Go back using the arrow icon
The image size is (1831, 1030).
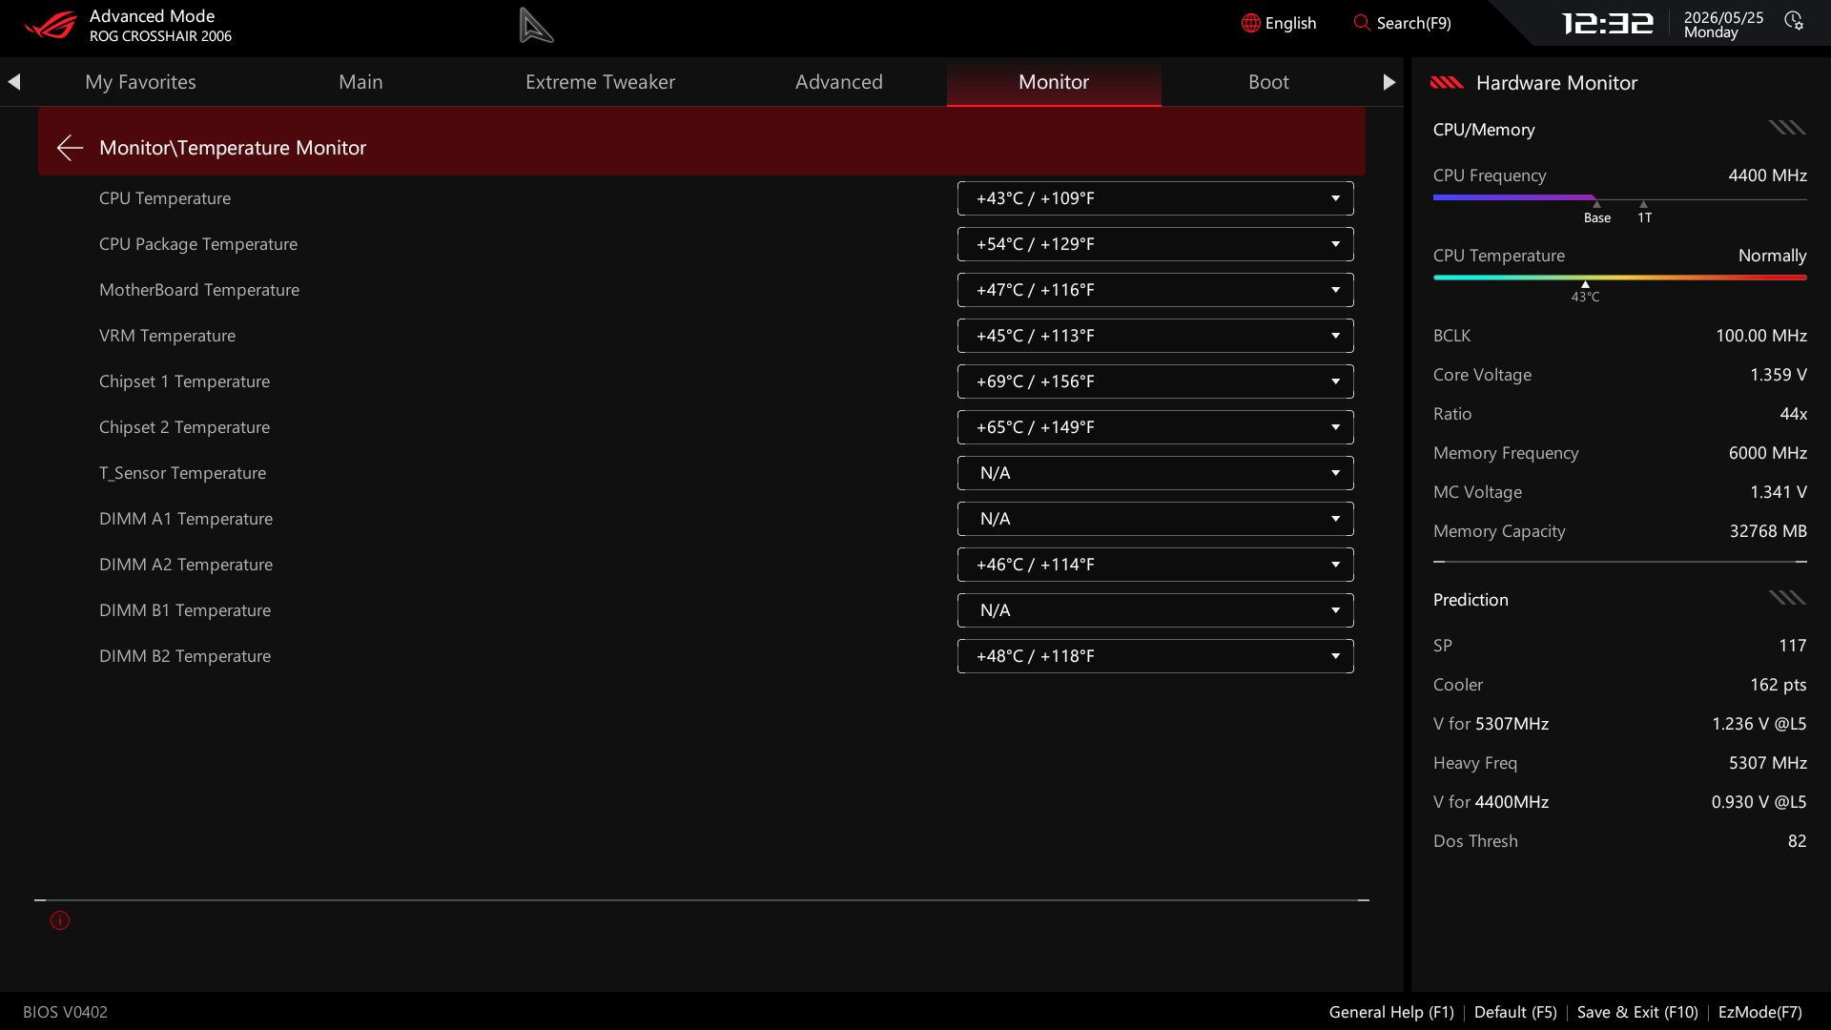coord(70,147)
